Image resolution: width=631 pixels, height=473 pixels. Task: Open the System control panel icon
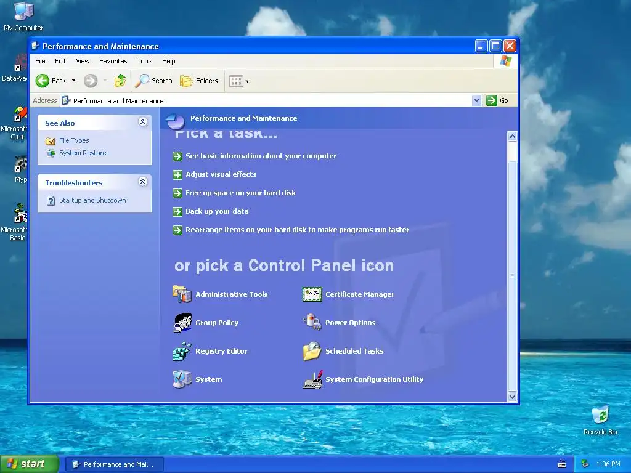182,379
